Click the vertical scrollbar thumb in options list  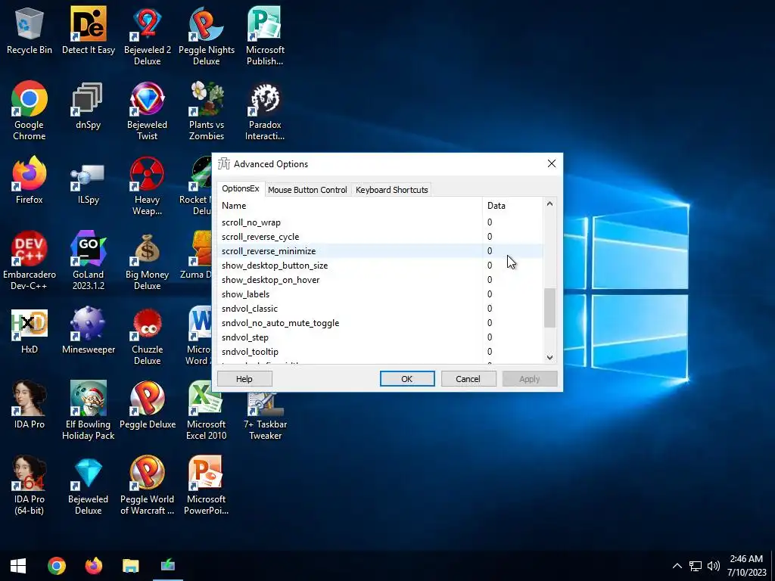pyautogui.click(x=549, y=308)
